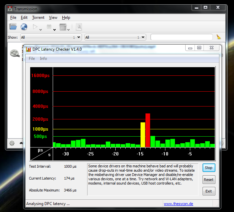Click the Stop button

coord(209,168)
